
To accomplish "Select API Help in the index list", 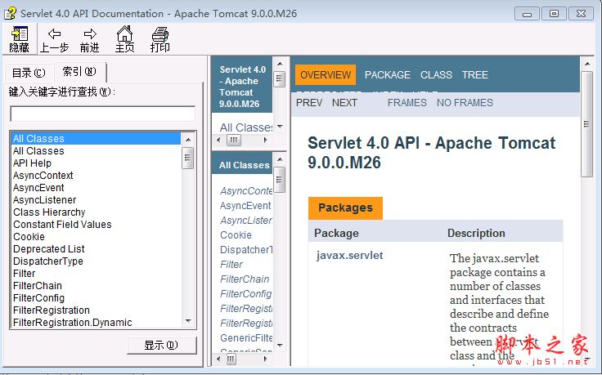I will point(32,163).
